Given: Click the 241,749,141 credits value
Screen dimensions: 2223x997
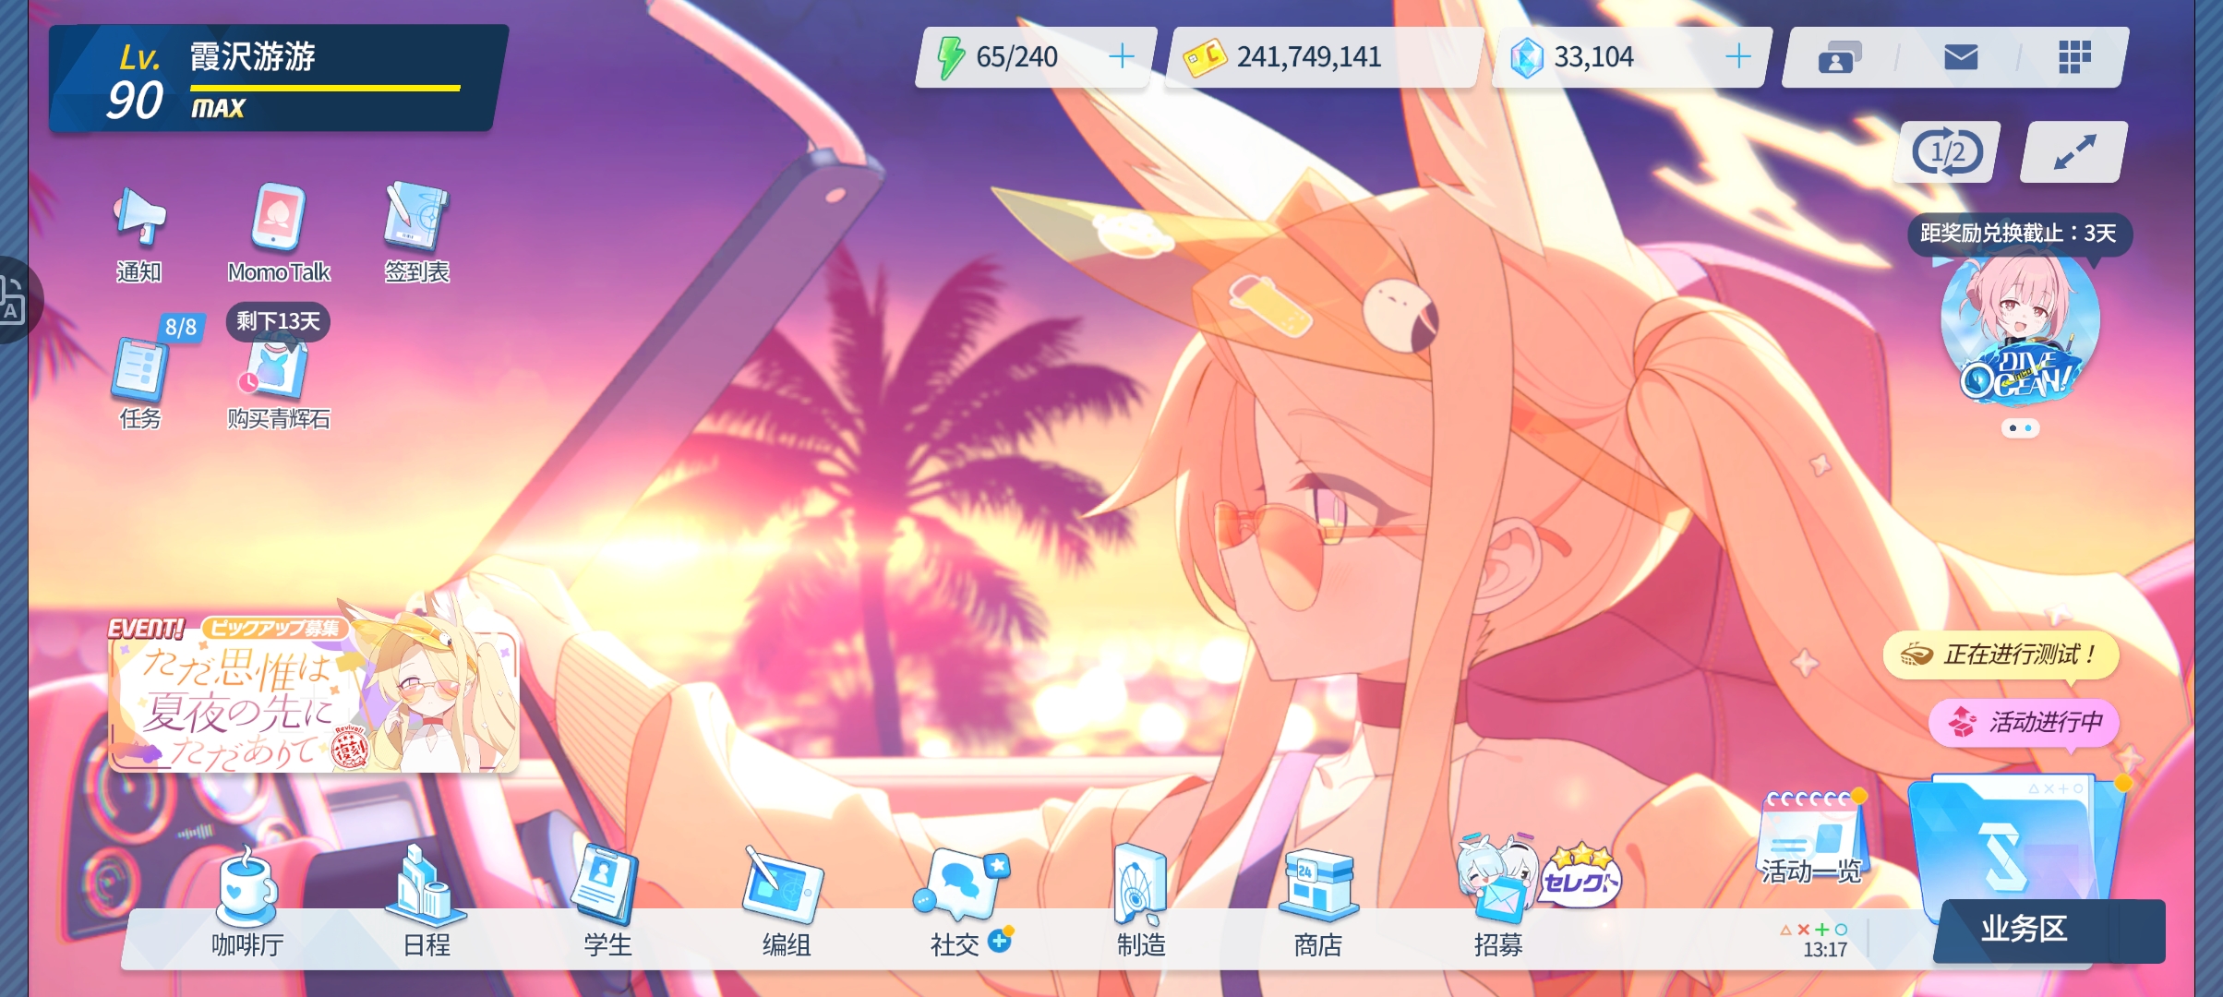Looking at the screenshot, I should click(1309, 57).
